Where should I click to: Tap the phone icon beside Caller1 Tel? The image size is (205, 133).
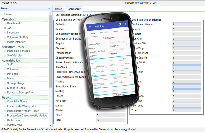131,75
